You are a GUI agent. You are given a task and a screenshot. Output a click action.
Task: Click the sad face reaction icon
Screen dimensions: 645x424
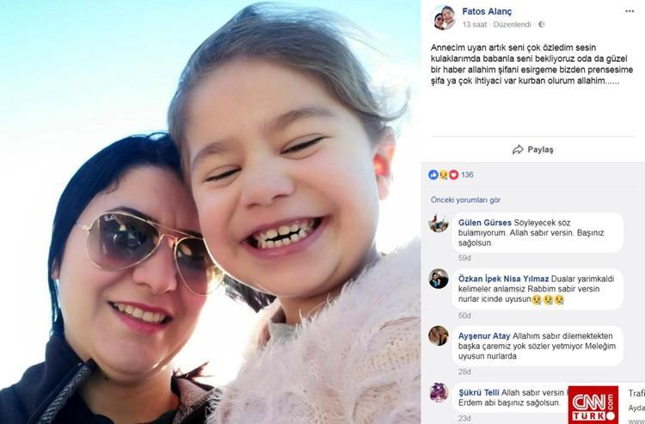[443, 175]
